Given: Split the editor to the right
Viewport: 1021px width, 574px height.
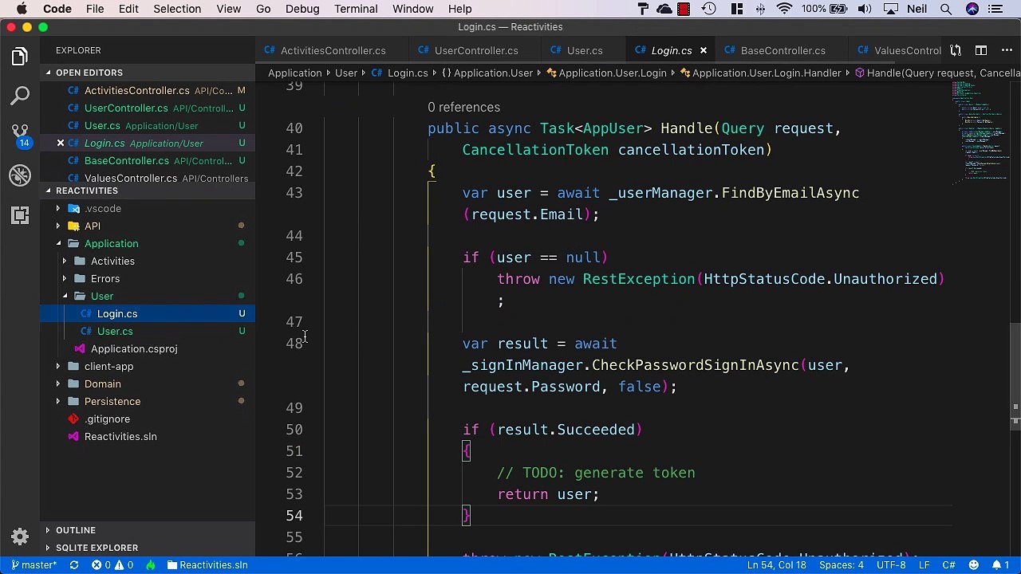Looking at the screenshot, I should click(x=981, y=50).
